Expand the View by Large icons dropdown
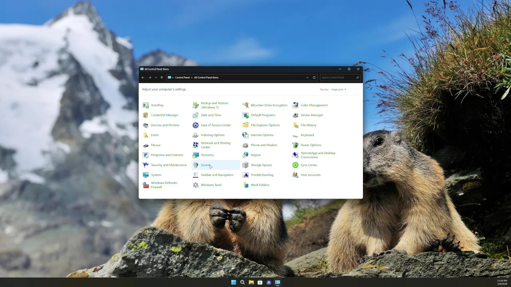 pyautogui.click(x=339, y=89)
